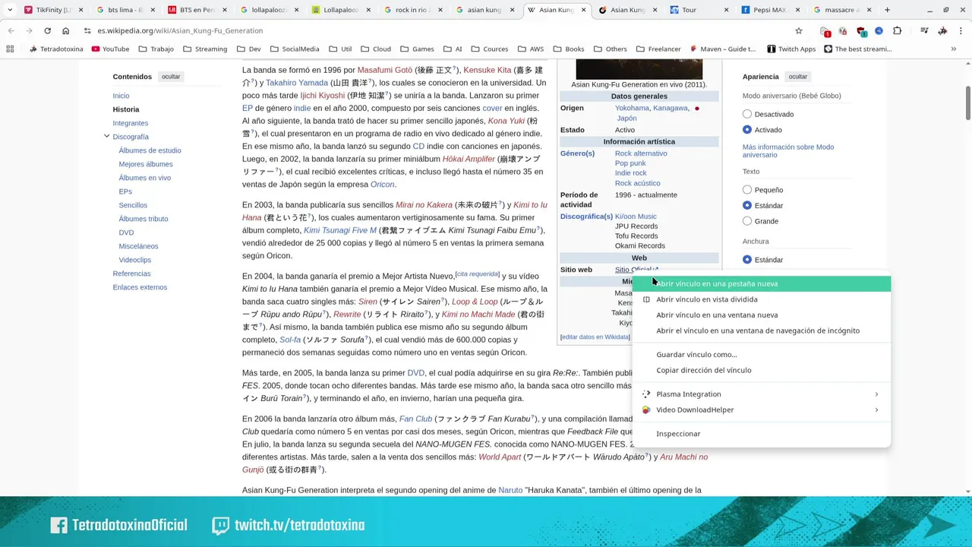Select Desactivado for Modo aniversario
Viewport: 972px width, 547px height.
(747, 114)
